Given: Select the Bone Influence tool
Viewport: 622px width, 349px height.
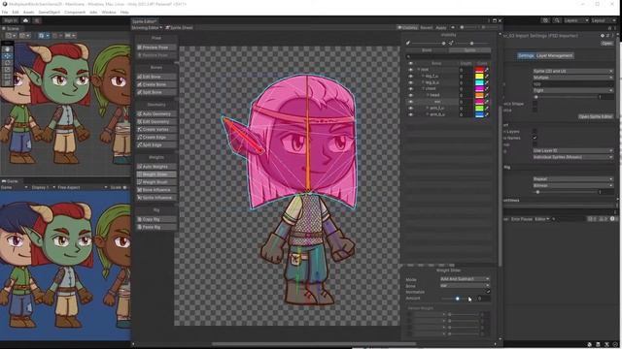Looking at the screenshot, I should pos(156,190).
